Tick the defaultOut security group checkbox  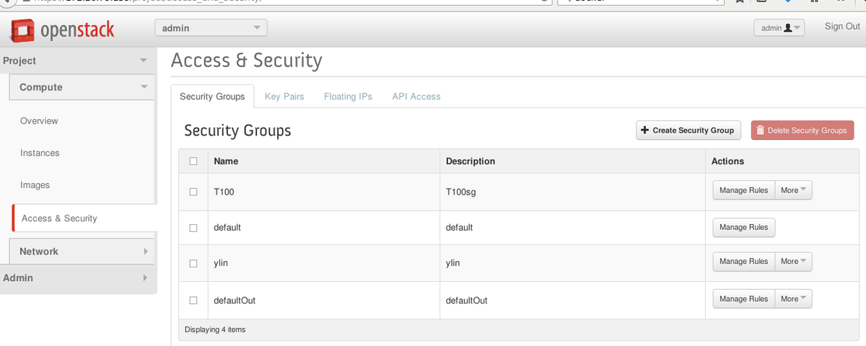(193, 300)
